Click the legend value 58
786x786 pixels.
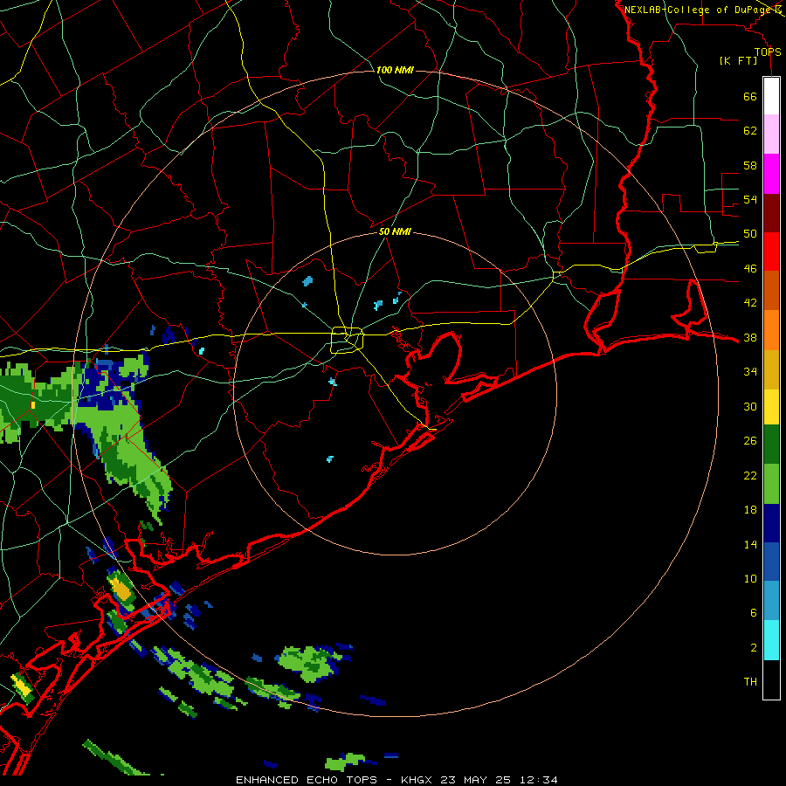(750, 165)
